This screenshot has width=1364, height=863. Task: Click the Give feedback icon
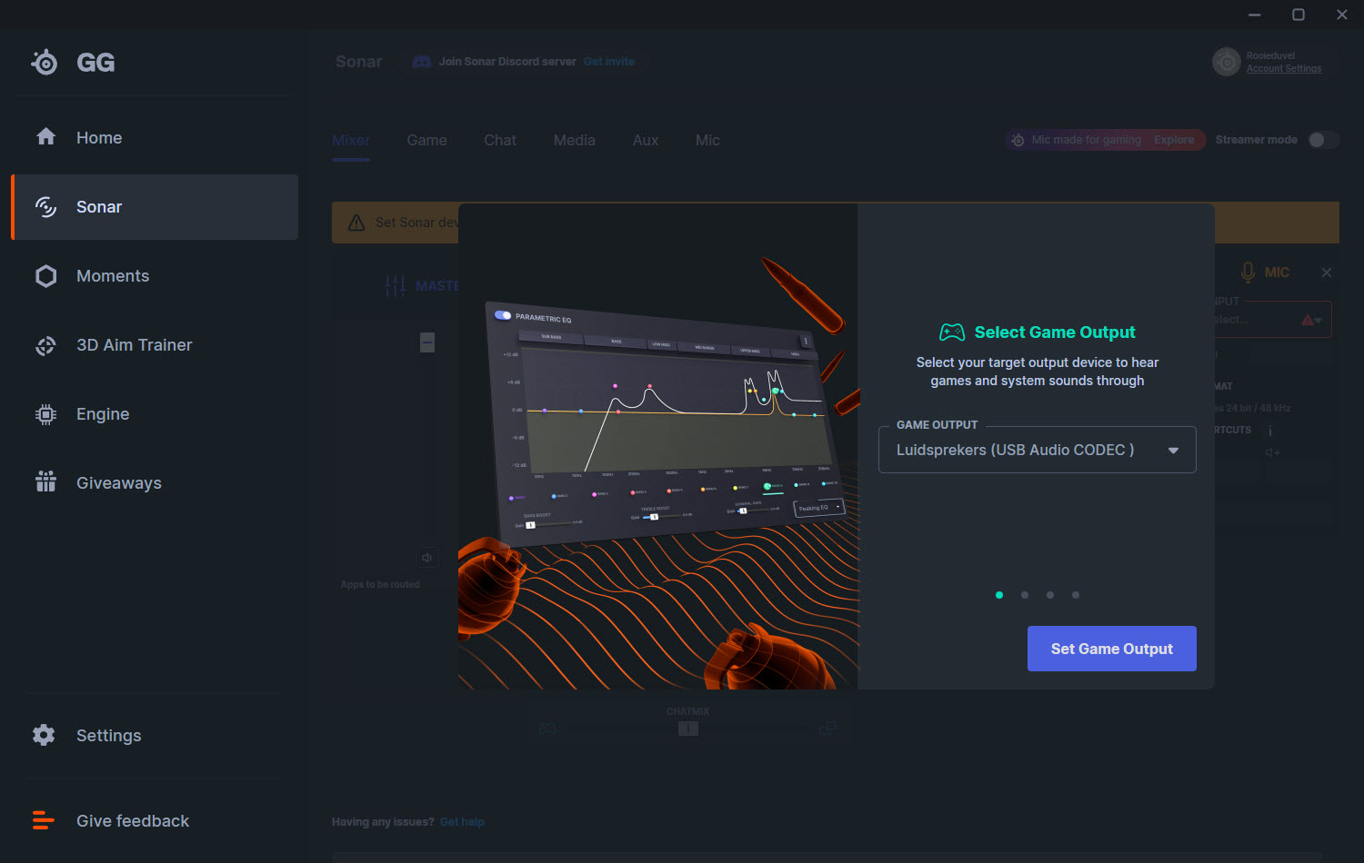44,820
